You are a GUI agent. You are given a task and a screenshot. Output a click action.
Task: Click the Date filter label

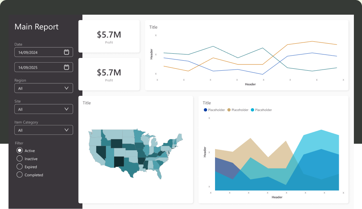pyautogui.click(x=18, y=44)
